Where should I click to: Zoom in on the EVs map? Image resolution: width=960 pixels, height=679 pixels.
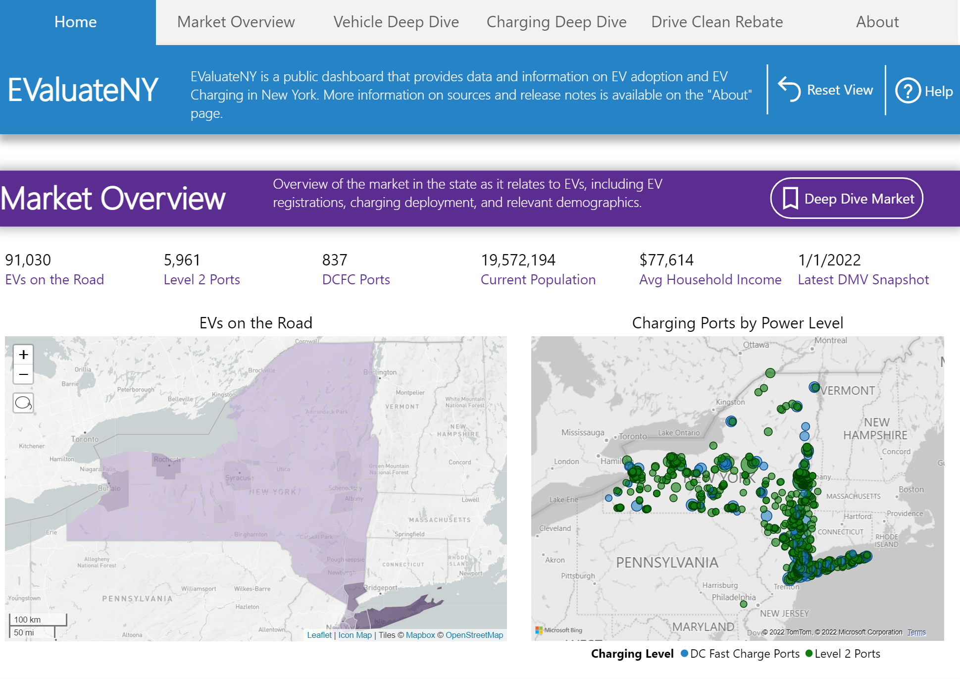23,355
